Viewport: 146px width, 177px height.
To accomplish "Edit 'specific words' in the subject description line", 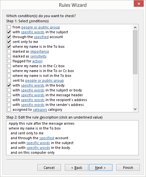I will tap(38, 143).
